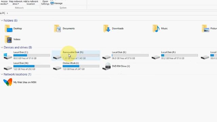Click the Documents folder name
The image size is (217, 122).
click(x=68, y=28)
